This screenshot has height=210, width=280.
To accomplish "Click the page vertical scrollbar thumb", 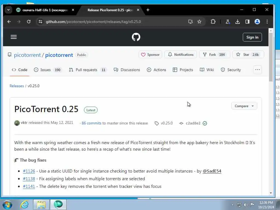I will point(271,57).
